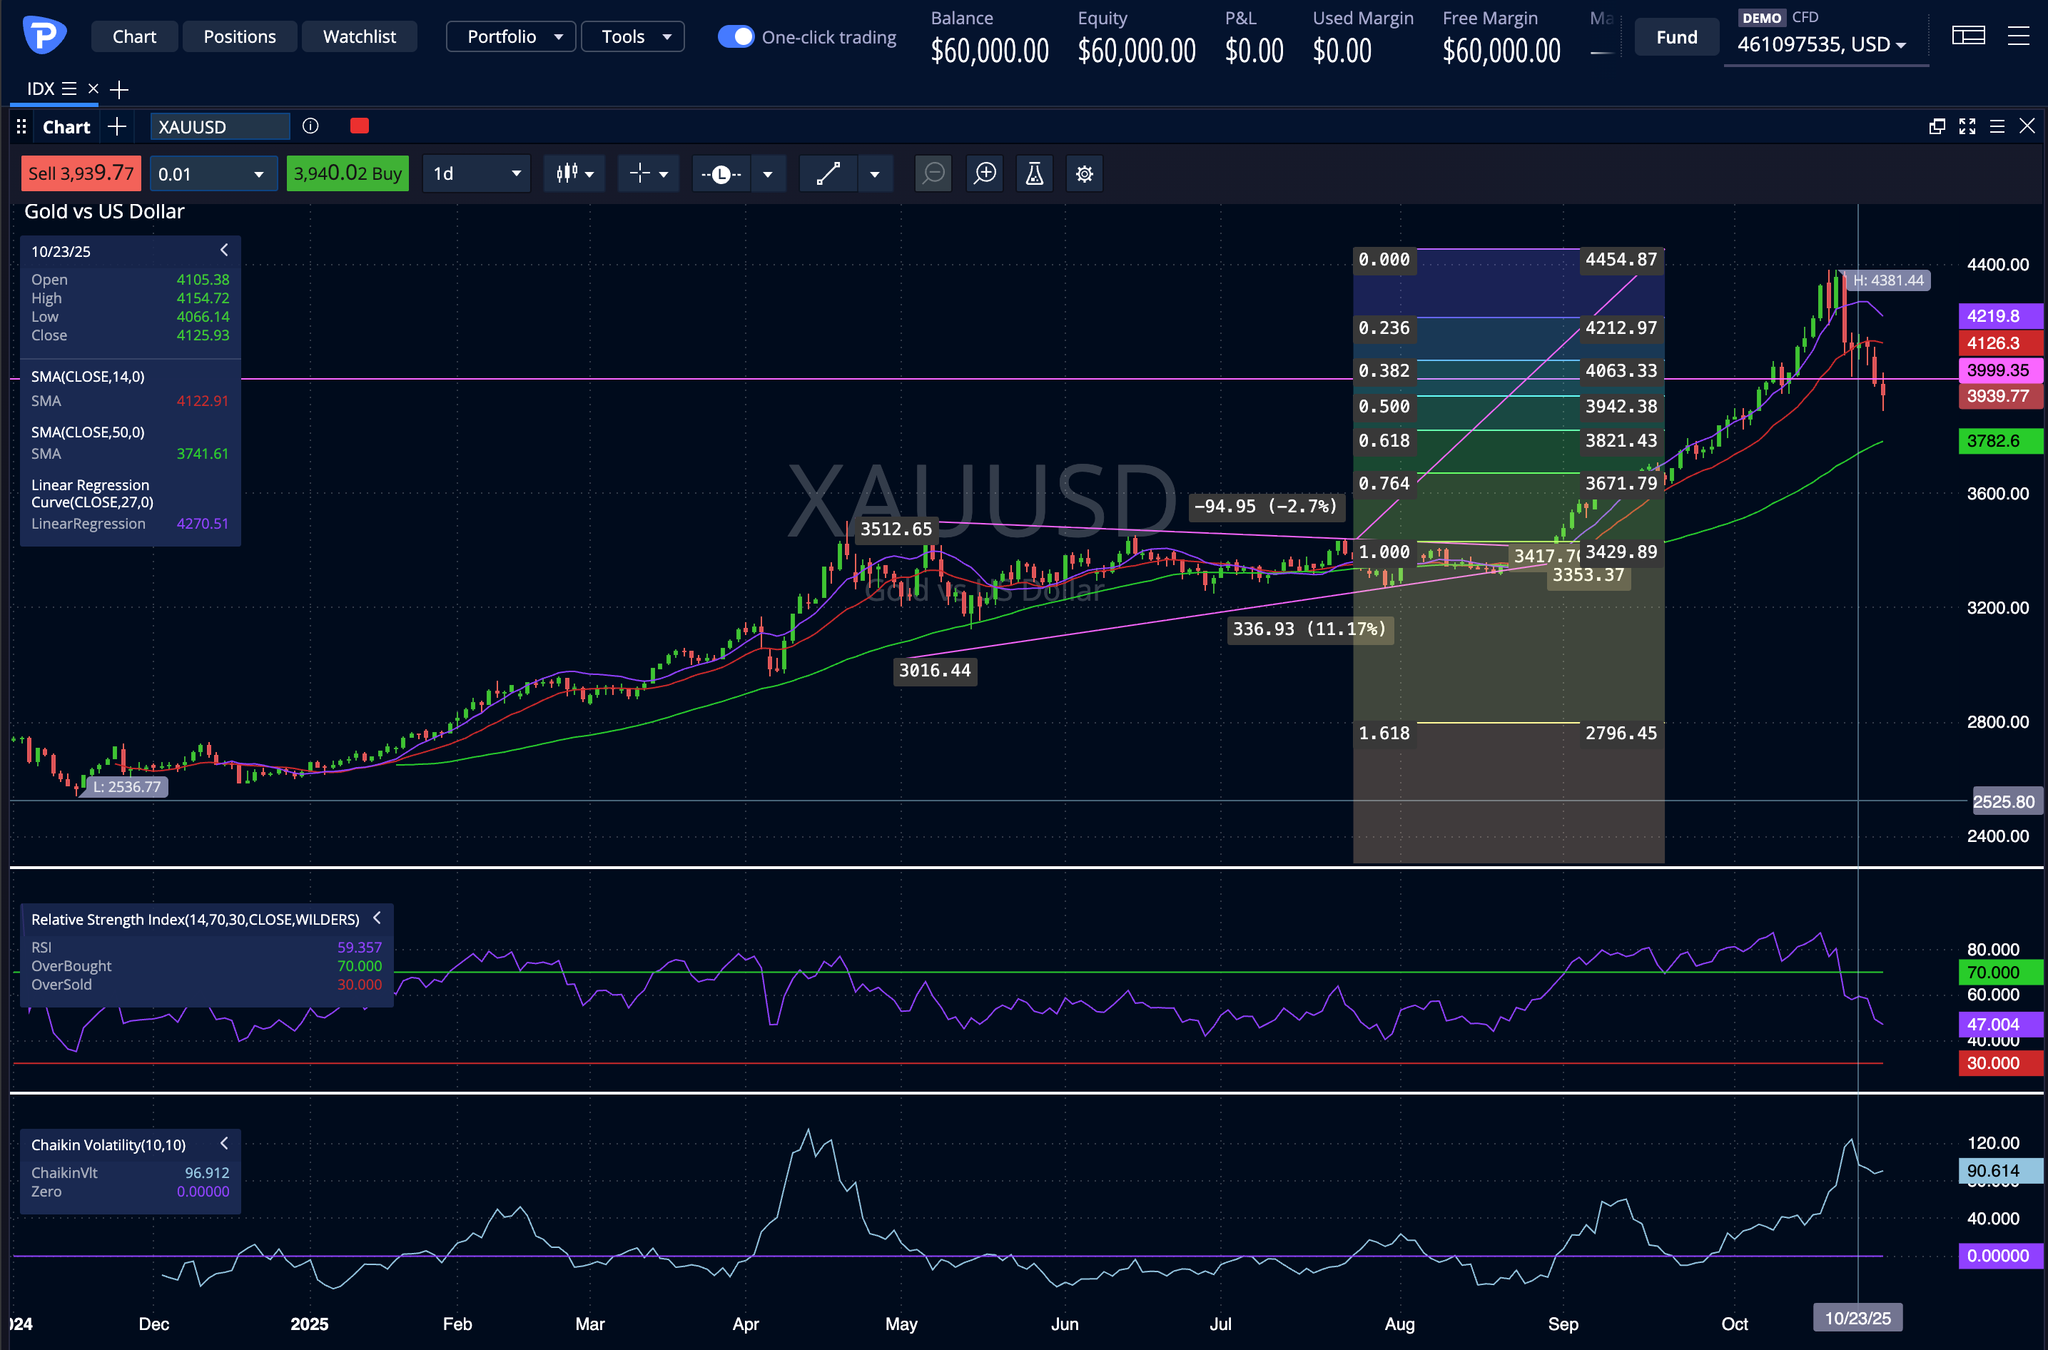The height and width of the screenshot is (1350, 2048).
Task: Switch to the Positions tab
Action: [x=239, y=37]
